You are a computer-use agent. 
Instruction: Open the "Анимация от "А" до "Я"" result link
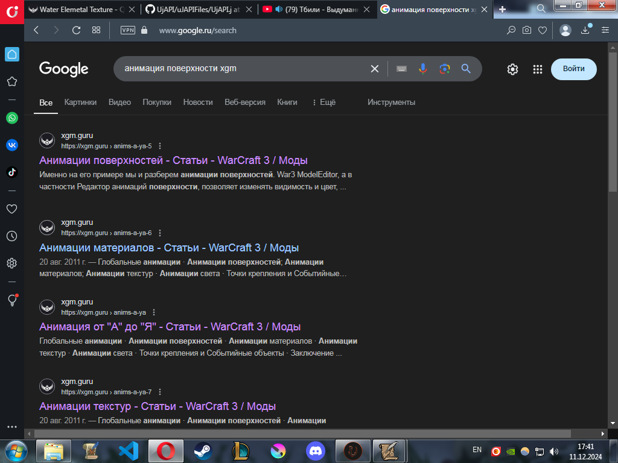coord(170,327)
